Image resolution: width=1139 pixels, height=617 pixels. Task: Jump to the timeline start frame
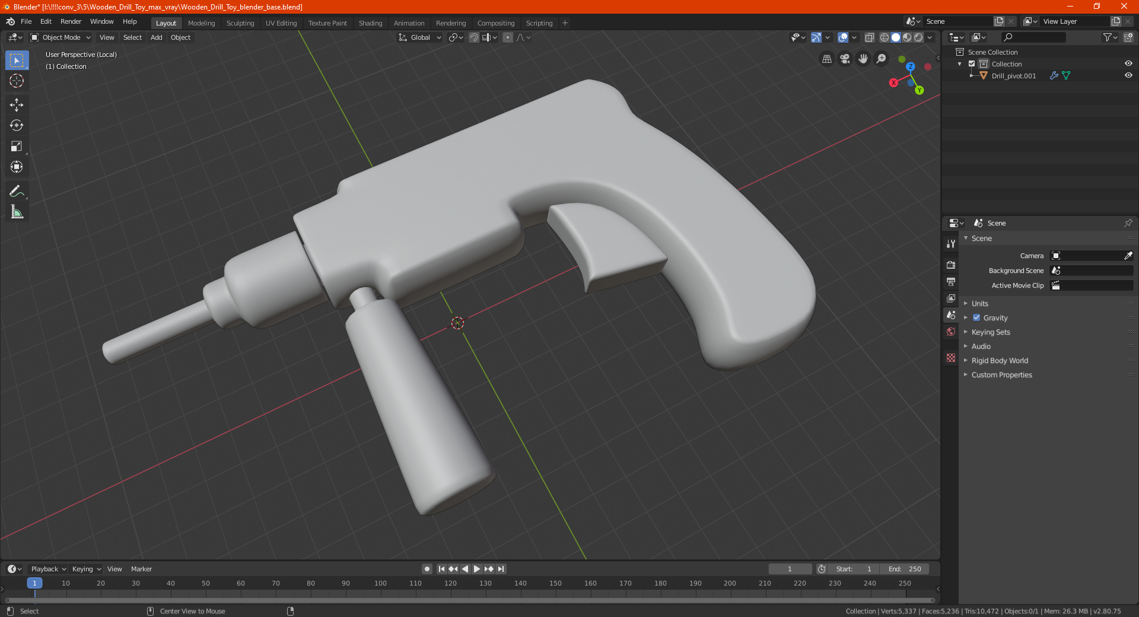pos(441,569)
